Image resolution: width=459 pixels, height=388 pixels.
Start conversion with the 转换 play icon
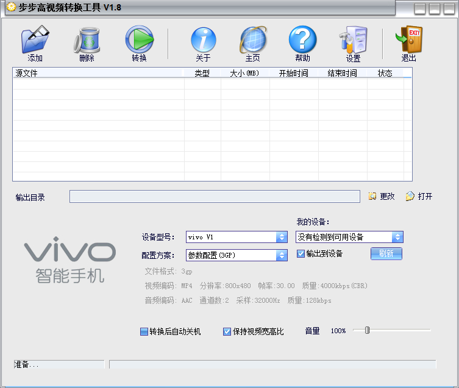click(140, 40)
